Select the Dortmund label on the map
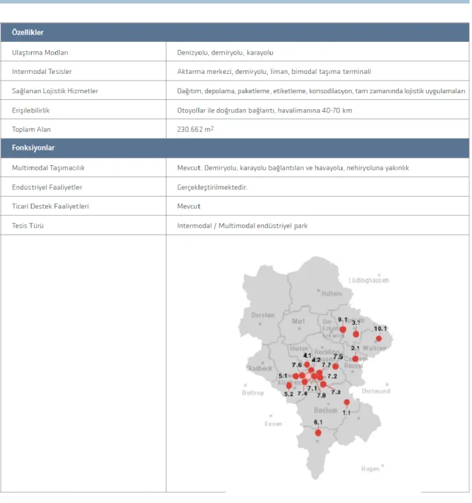Viewport: 472px width, 503px height. coord(376,391)
